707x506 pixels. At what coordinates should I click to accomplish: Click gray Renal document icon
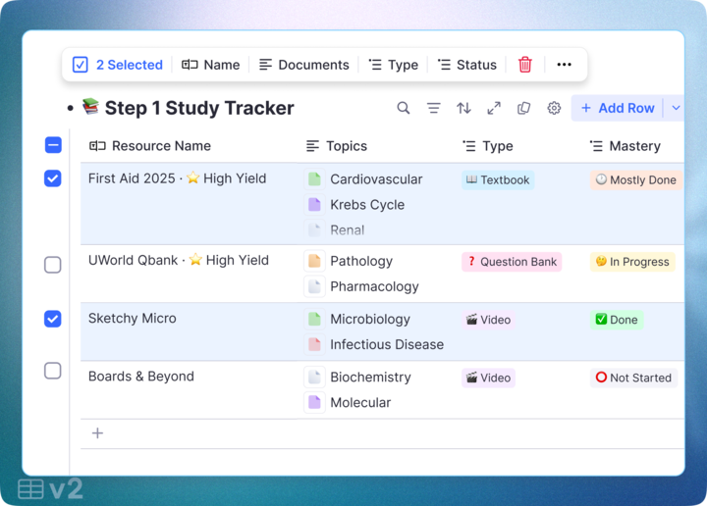tap(314, 229)
